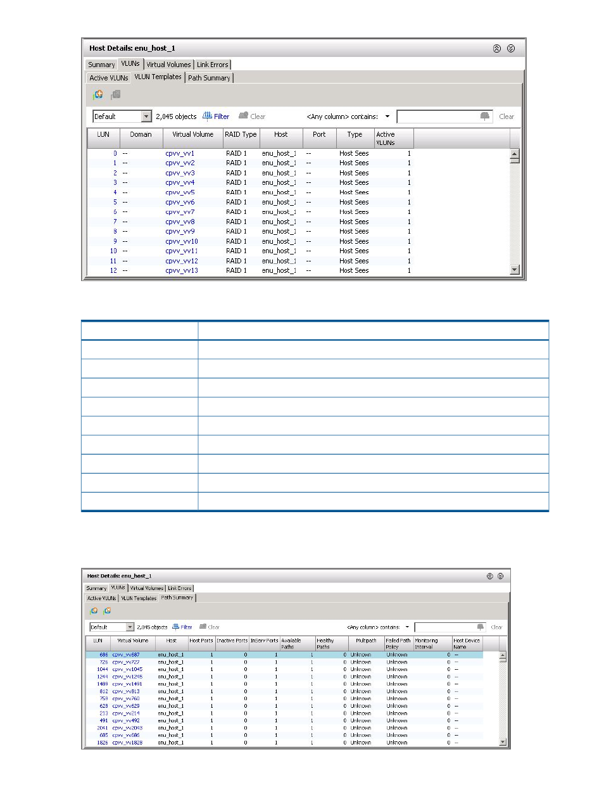The height and width of the screenshot is (804, 604).
Task: Open the cpvv_vv7 virtual volume link
Action: coord(180,212)
